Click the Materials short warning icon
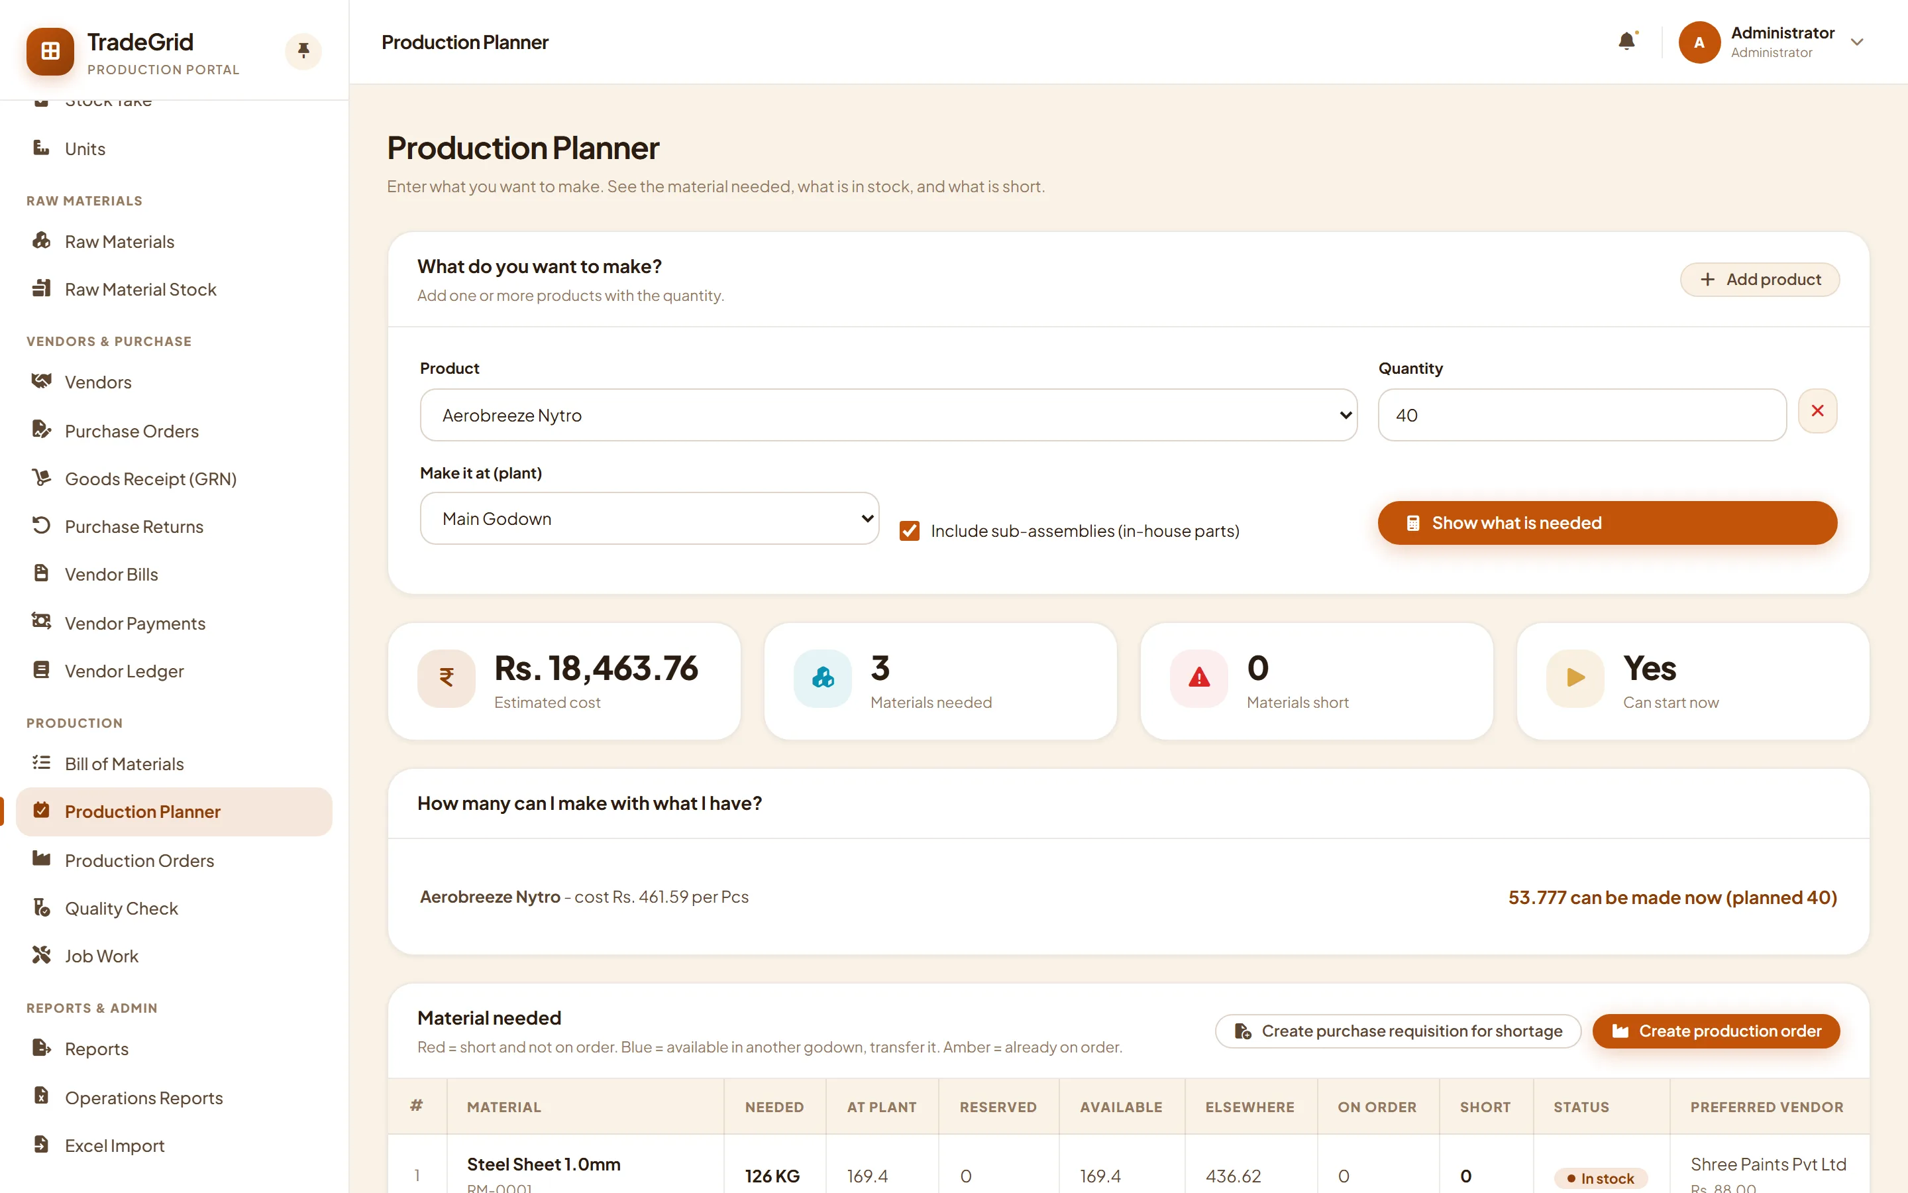 click(1199, 678)
